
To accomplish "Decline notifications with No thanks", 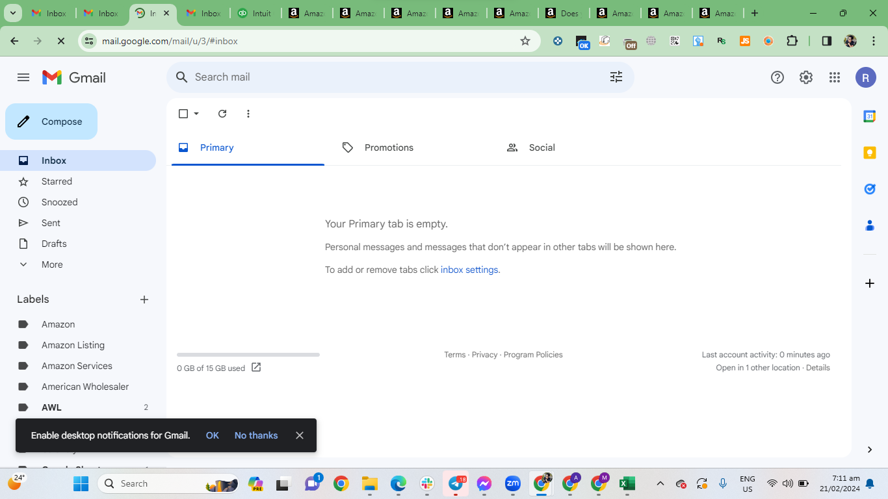I will click(256, 435).
